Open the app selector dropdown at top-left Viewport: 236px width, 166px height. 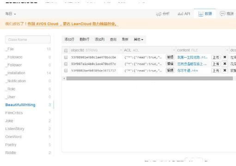tap(11, 14)
